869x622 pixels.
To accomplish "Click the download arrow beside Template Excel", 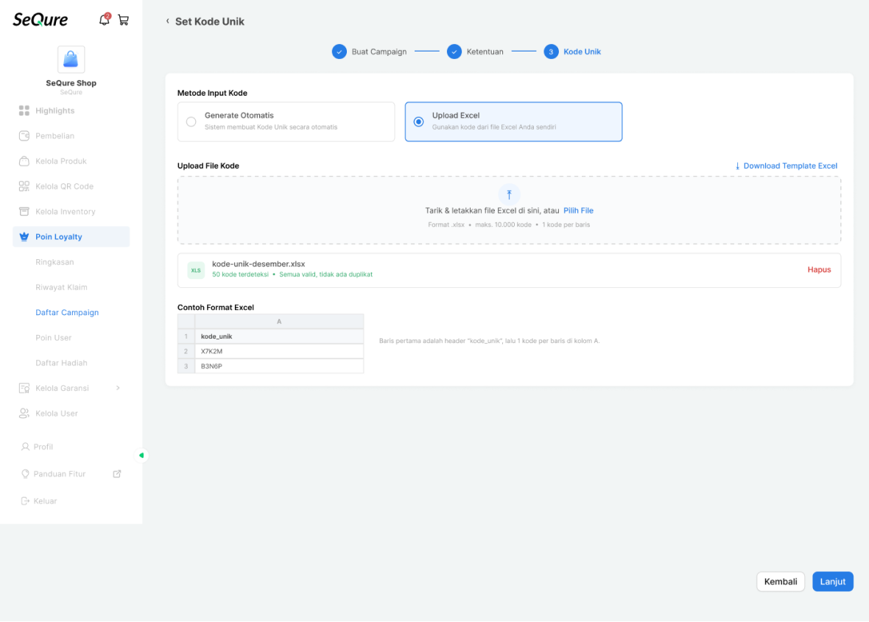I will click(x=737, y=166).
